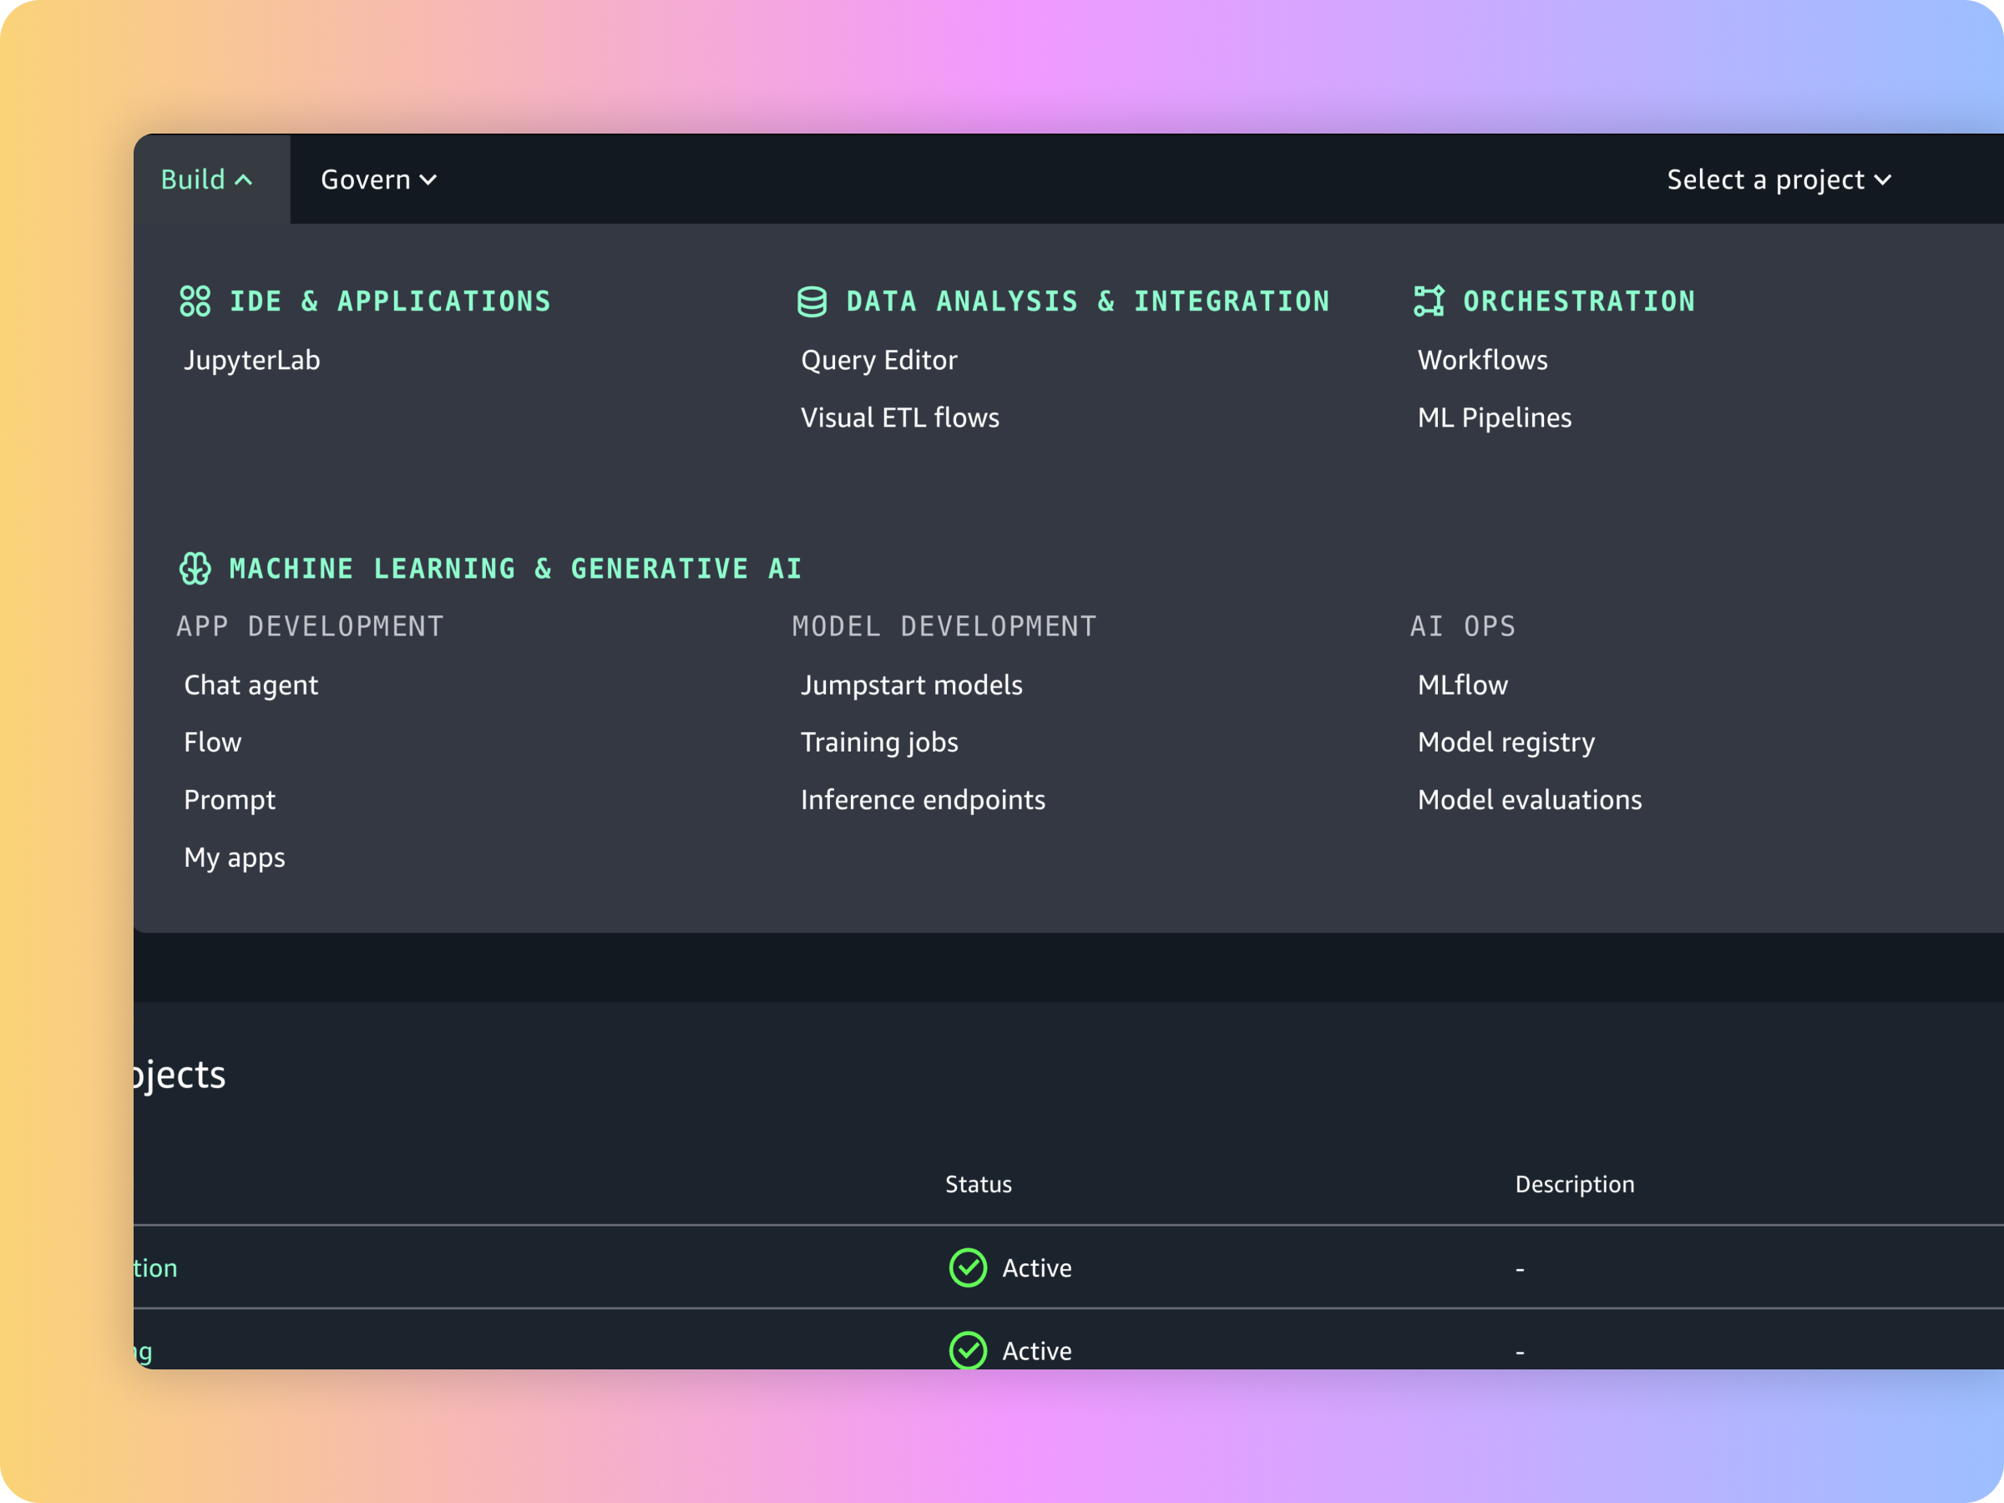This screenshot has width=2004, height=1503.
Task: Open Workflows under Orchestration
Action: [1482, 360]
